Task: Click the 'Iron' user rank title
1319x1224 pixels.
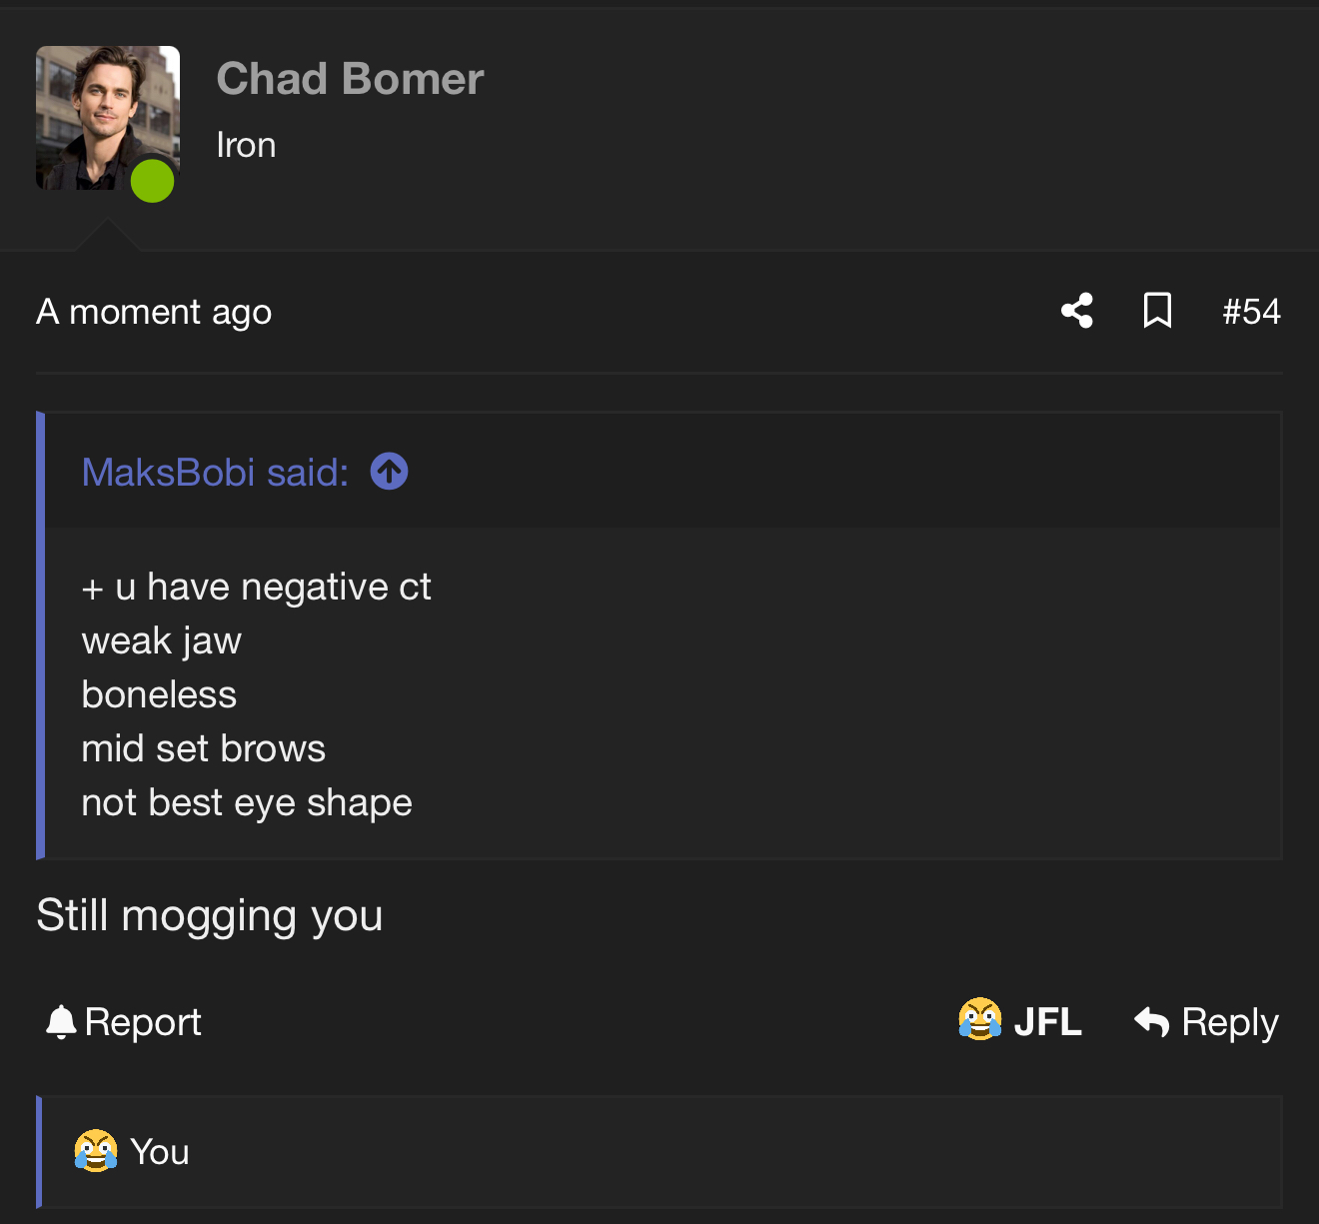Action: tap(246, 145)
